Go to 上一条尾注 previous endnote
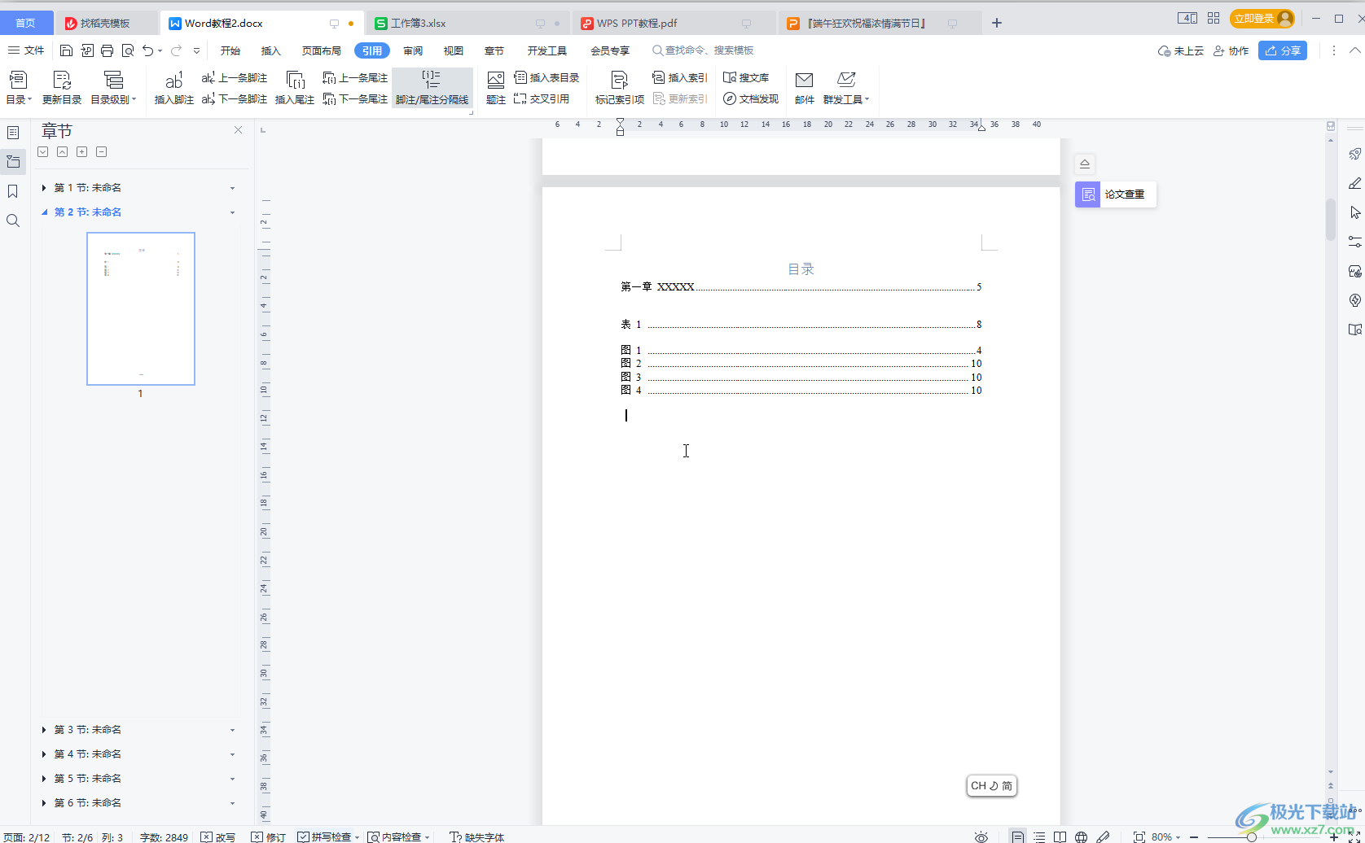 point(355,78)
